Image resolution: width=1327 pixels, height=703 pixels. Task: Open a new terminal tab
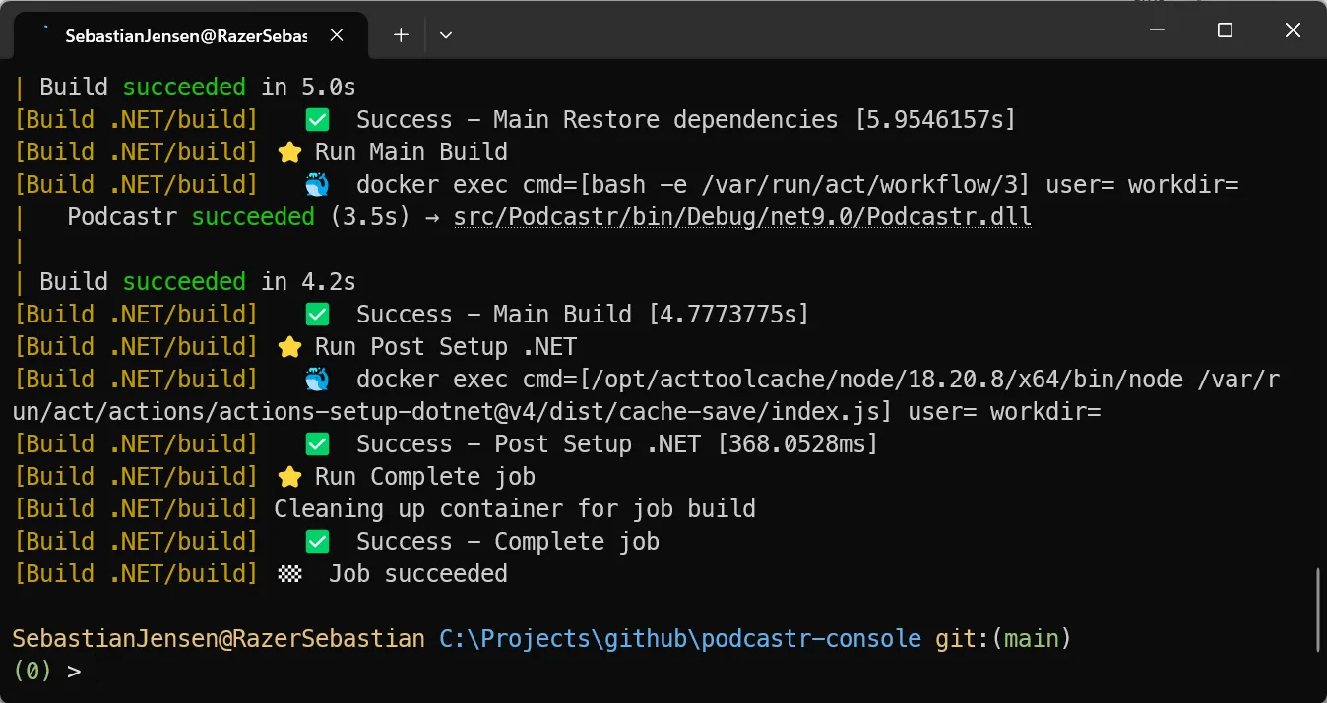click(401, 34)
